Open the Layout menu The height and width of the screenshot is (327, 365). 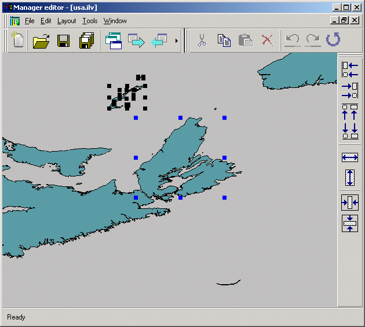pos(67,21)
